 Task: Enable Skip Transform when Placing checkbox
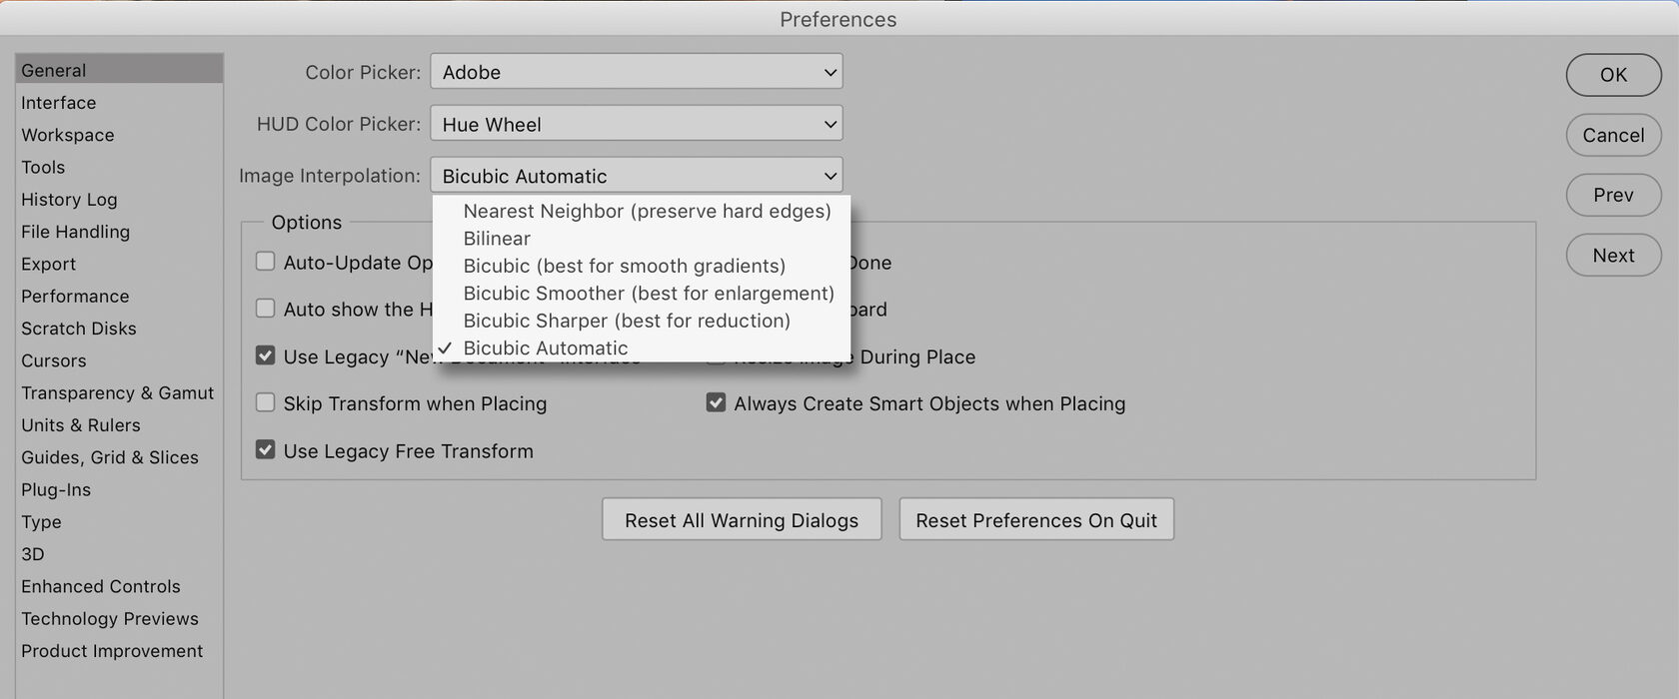(265, 402)
